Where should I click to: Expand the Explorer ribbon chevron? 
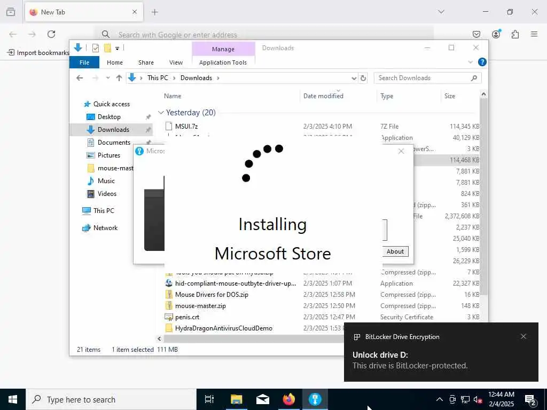pos(470,62)
